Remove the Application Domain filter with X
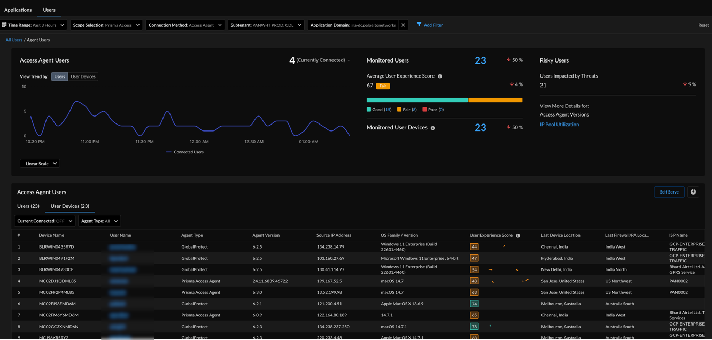Viewport: 712px width, 340px height. coord(403,25)
